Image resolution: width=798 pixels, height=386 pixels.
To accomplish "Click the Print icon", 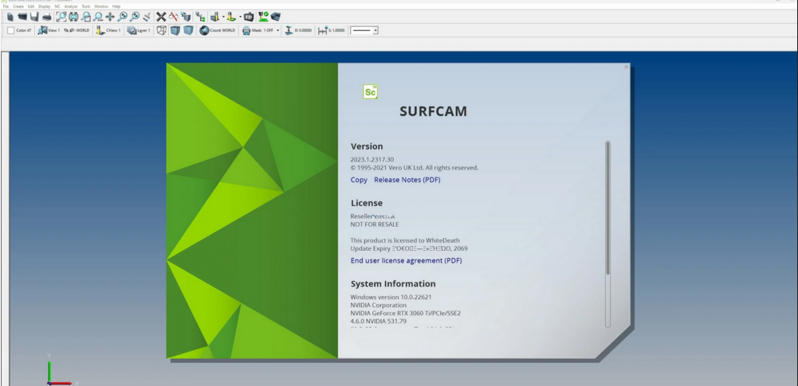I will (47, 17).
